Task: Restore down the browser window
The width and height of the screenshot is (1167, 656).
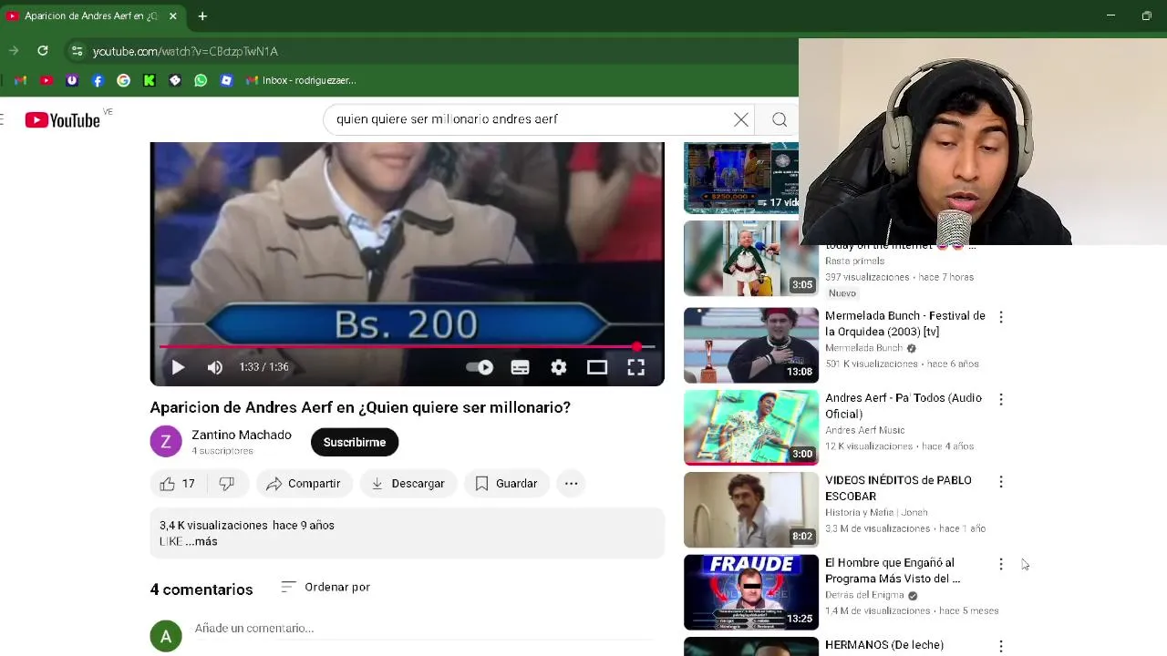Action: tap(1147, 15)
